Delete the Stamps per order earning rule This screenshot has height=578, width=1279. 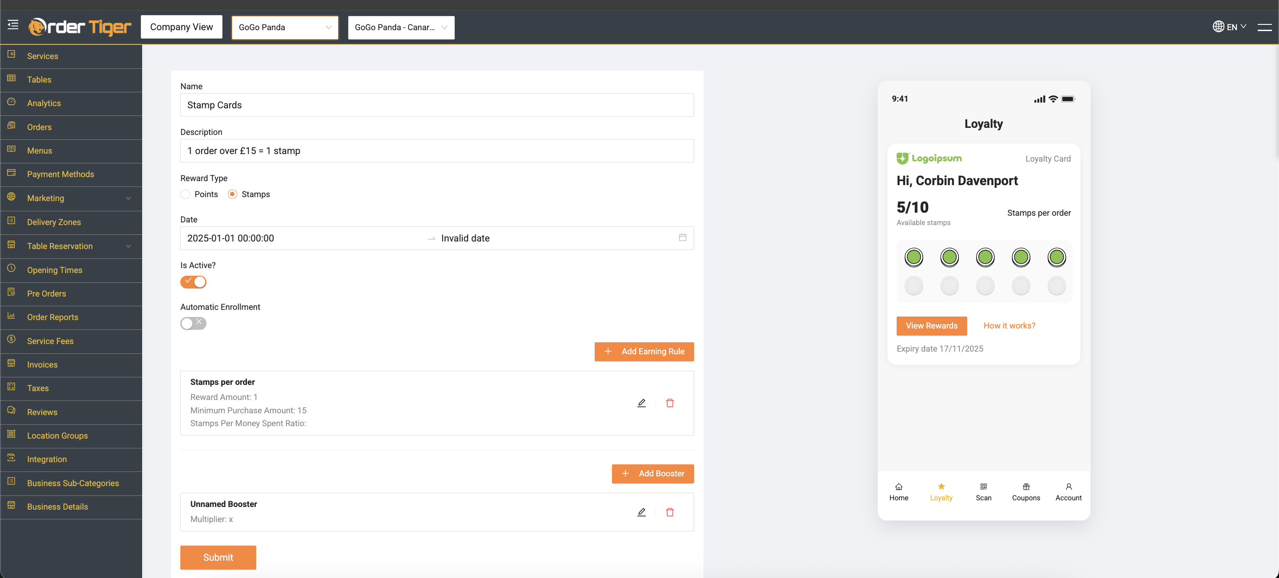click(669, 403)
